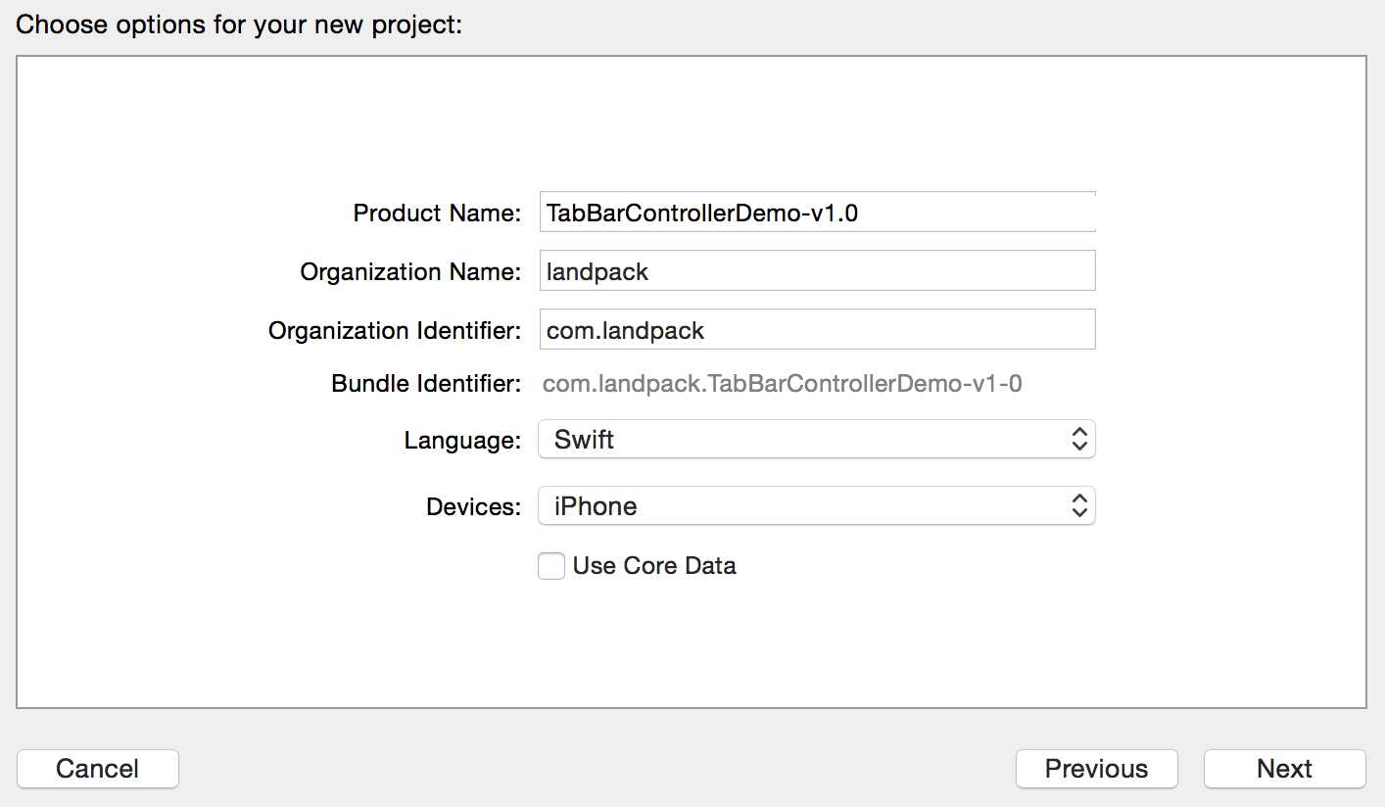Go back with the Previous button

(x=1096, y=769)
